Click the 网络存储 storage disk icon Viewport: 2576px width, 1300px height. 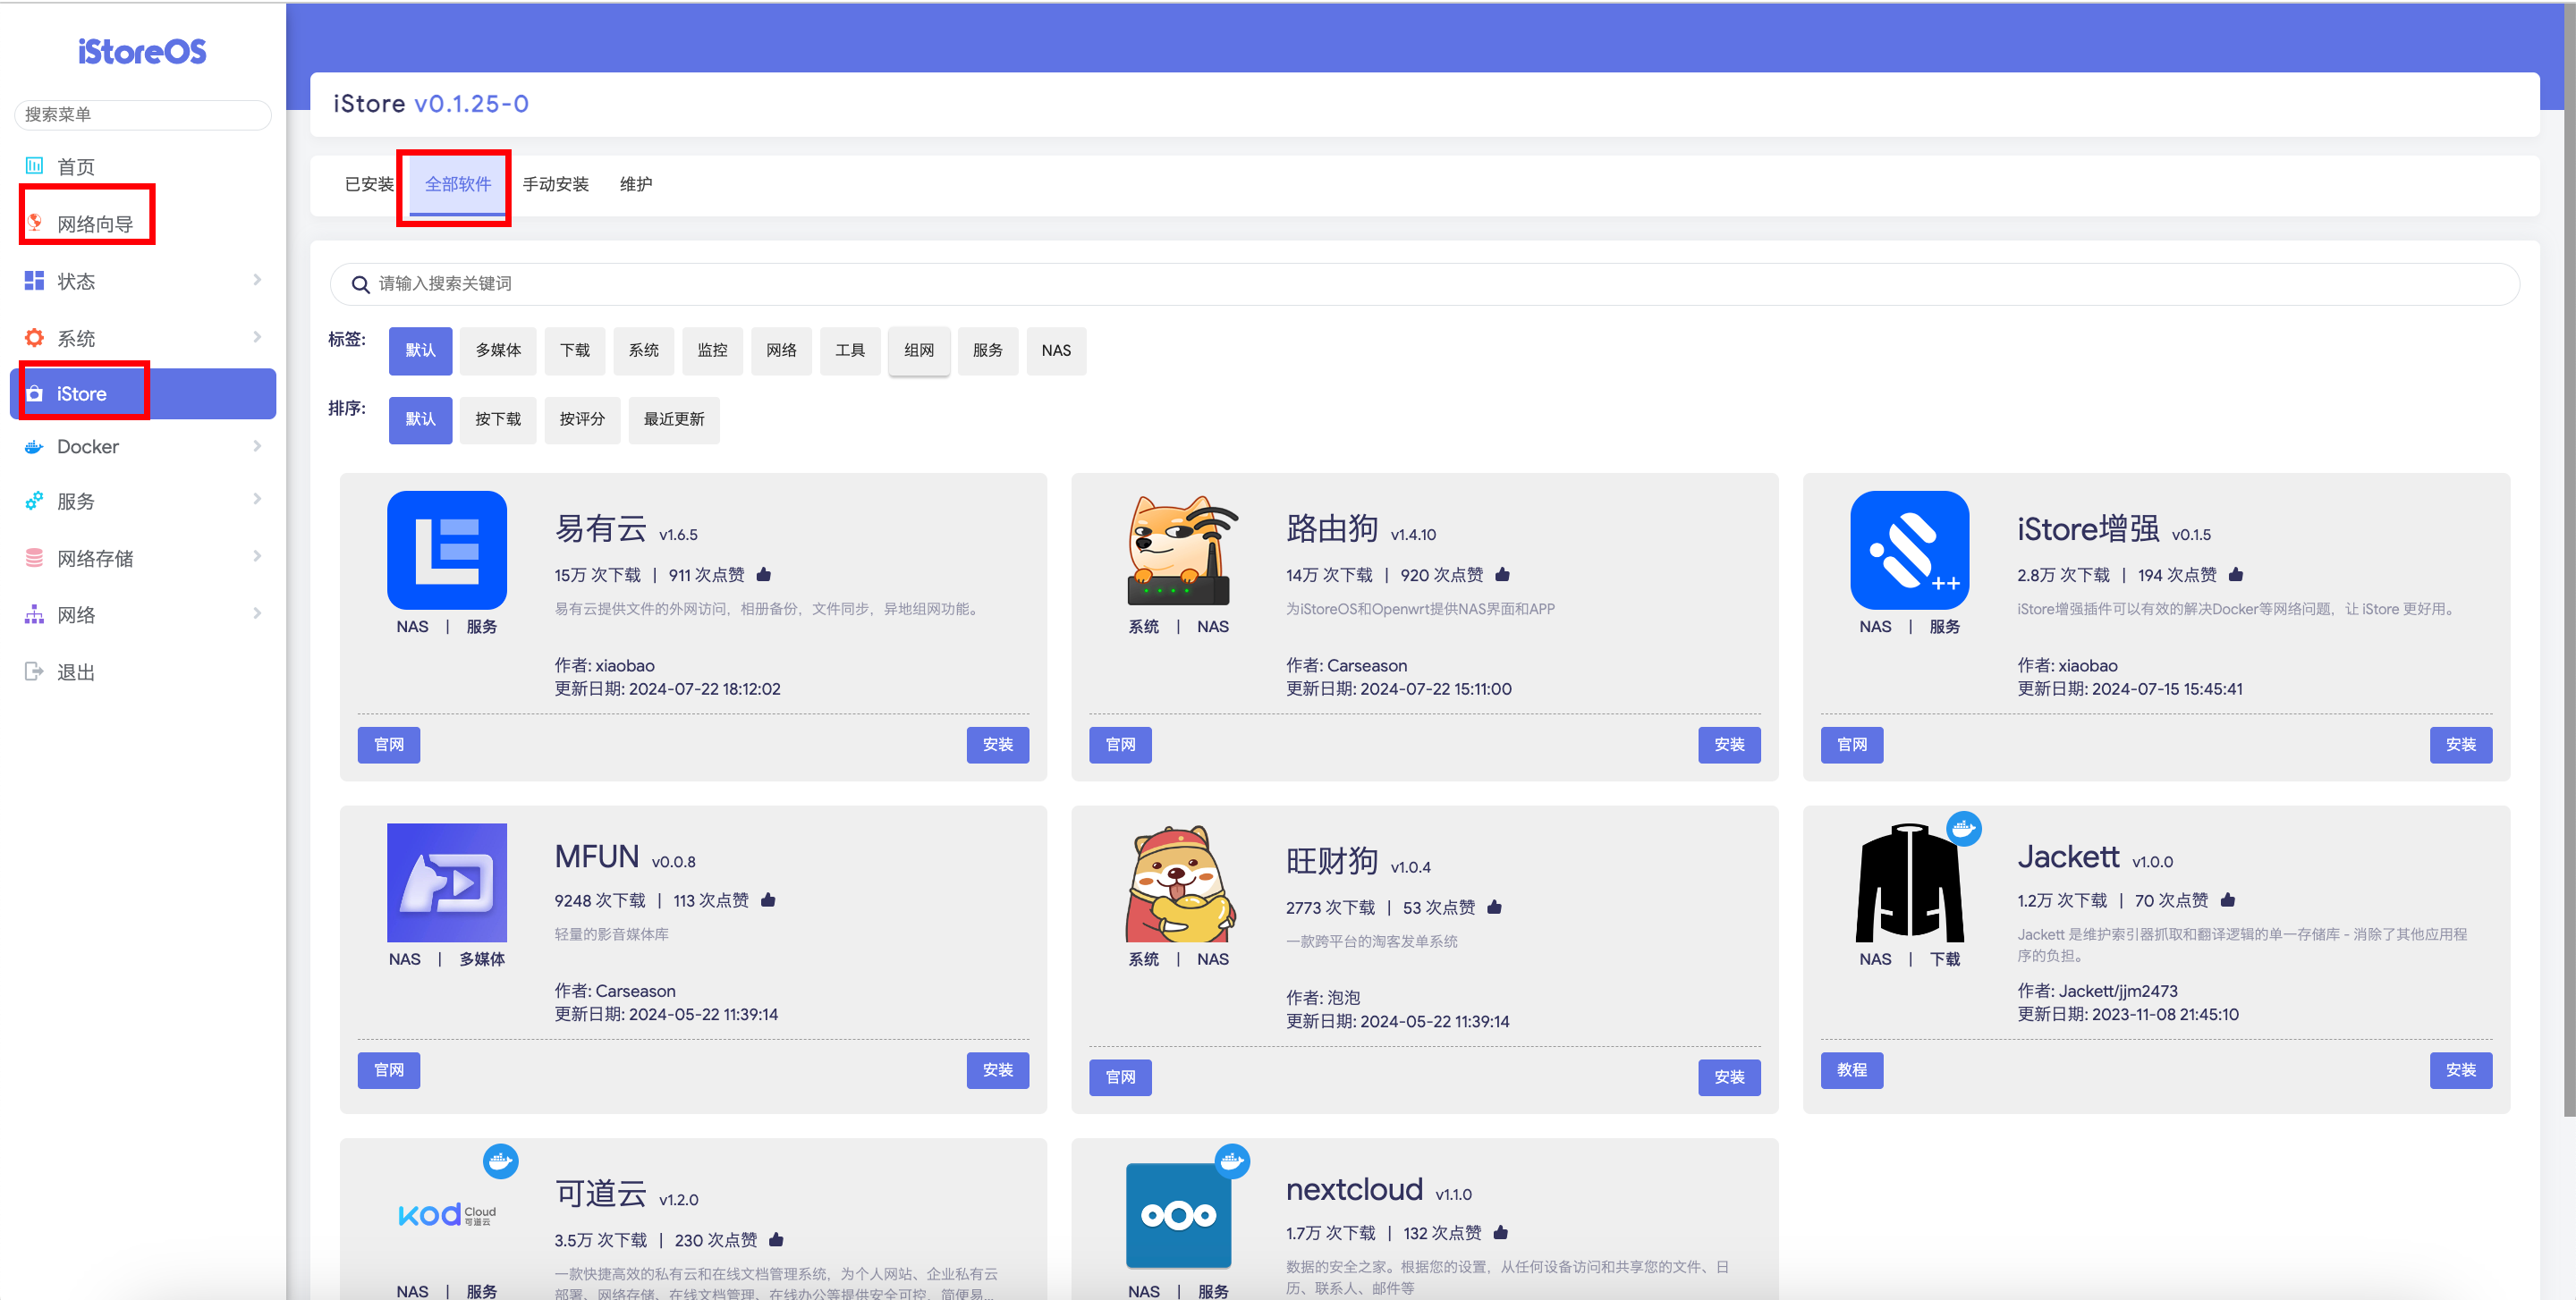pos(34,558)
